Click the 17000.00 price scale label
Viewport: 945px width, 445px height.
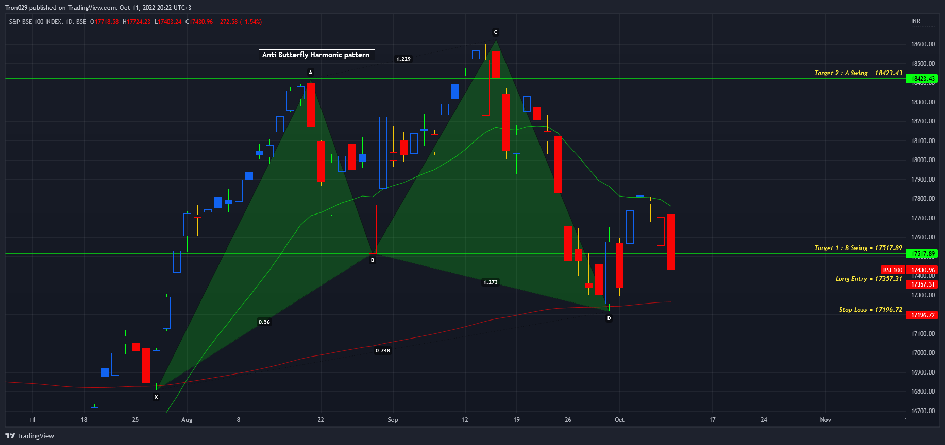point(923,353)
